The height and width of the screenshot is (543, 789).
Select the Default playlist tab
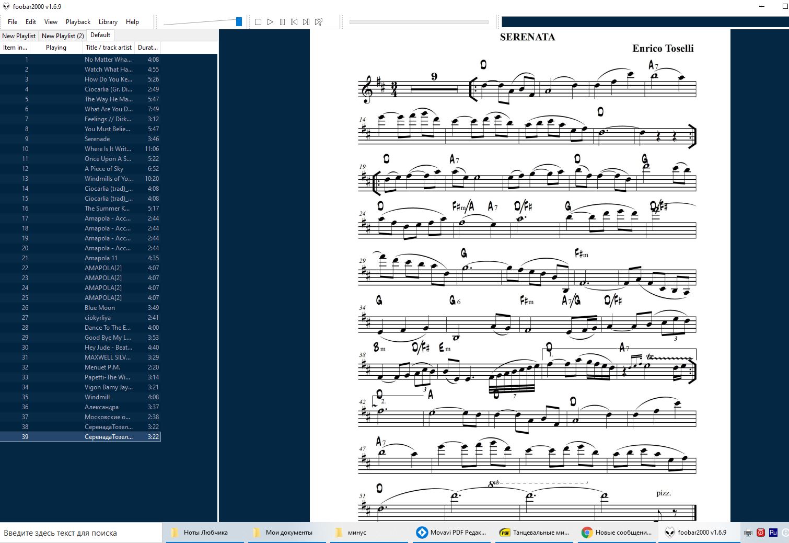[100, 36]
